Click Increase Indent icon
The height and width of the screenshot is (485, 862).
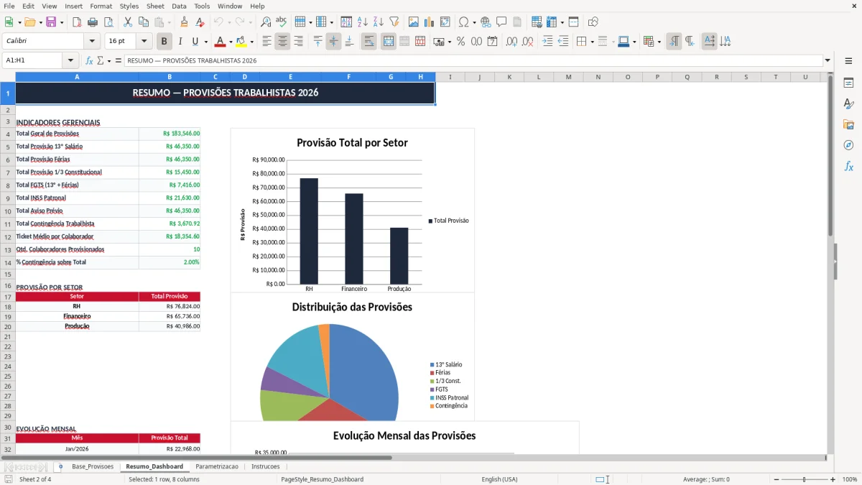547,42
